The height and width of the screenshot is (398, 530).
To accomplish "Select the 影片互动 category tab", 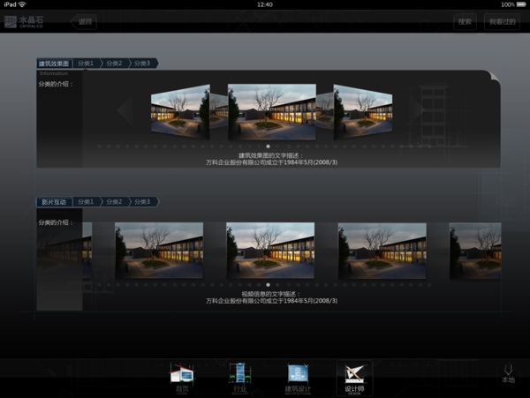I will (x=54, y=202).
